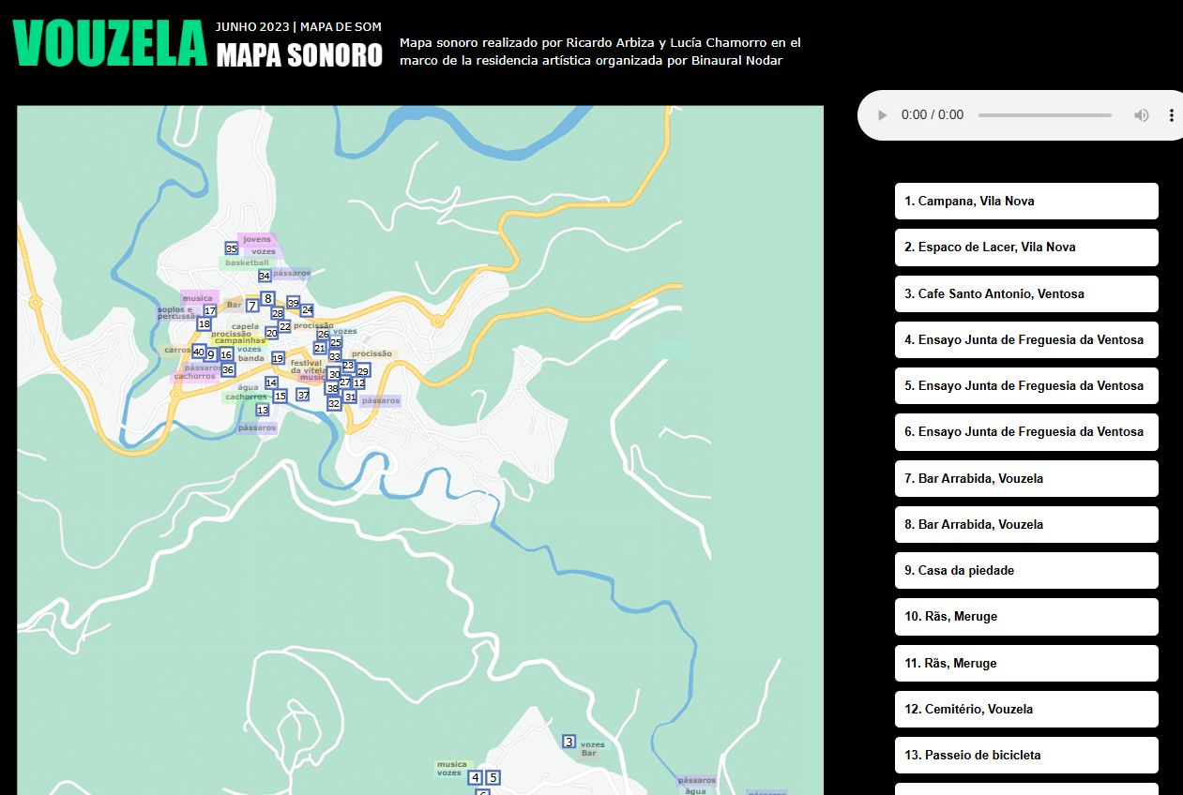Click the VOUZELA title logo

(110, 43)
